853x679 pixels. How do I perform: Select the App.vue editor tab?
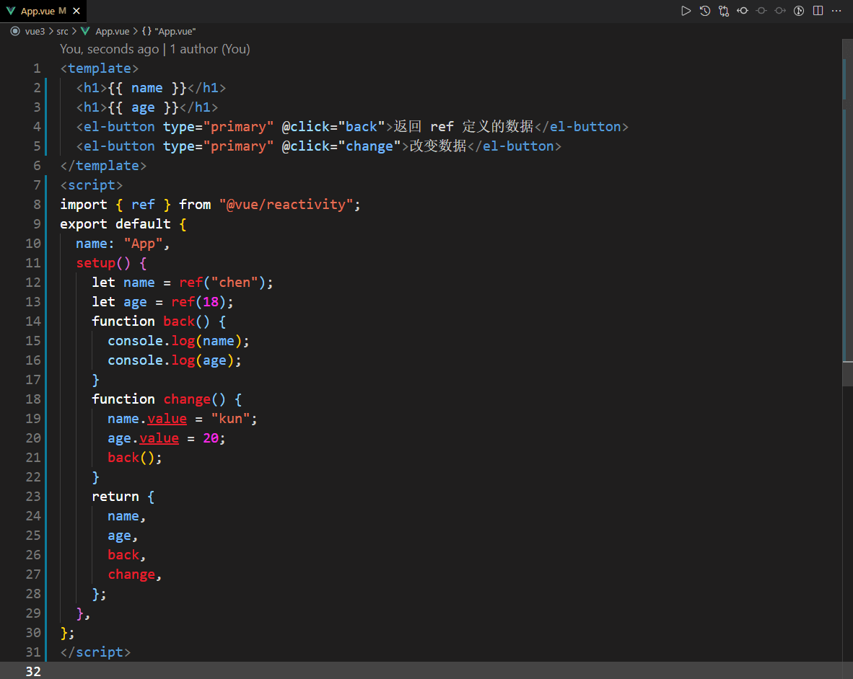(x=37, y=11)
